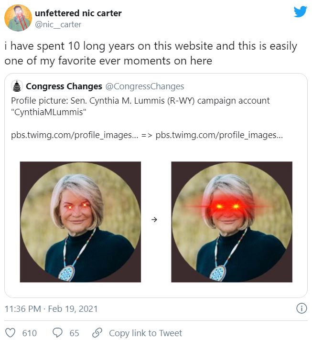312x340 pixels.
Task: Open the Congress Changes account name
Action: (x=64, y=86)
